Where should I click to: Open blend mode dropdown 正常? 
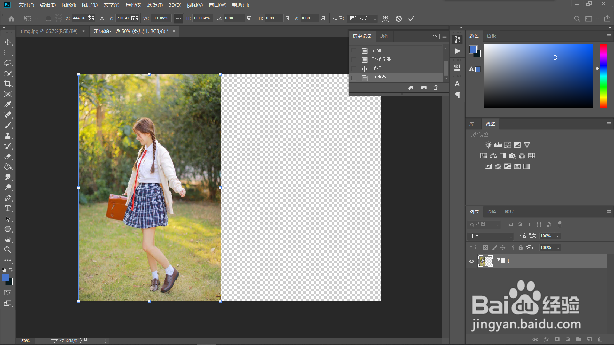[490, 236]
